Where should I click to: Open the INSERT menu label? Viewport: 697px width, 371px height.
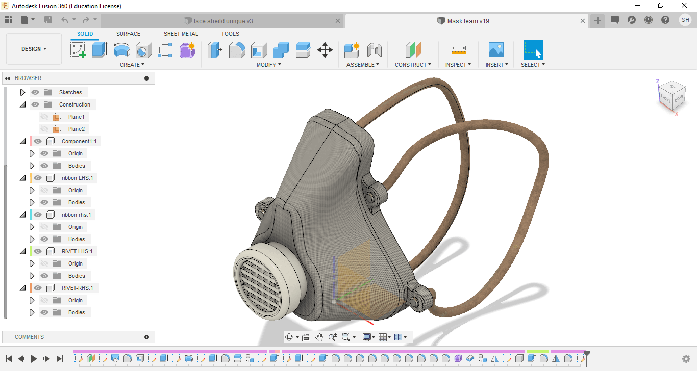coord(497,65)
